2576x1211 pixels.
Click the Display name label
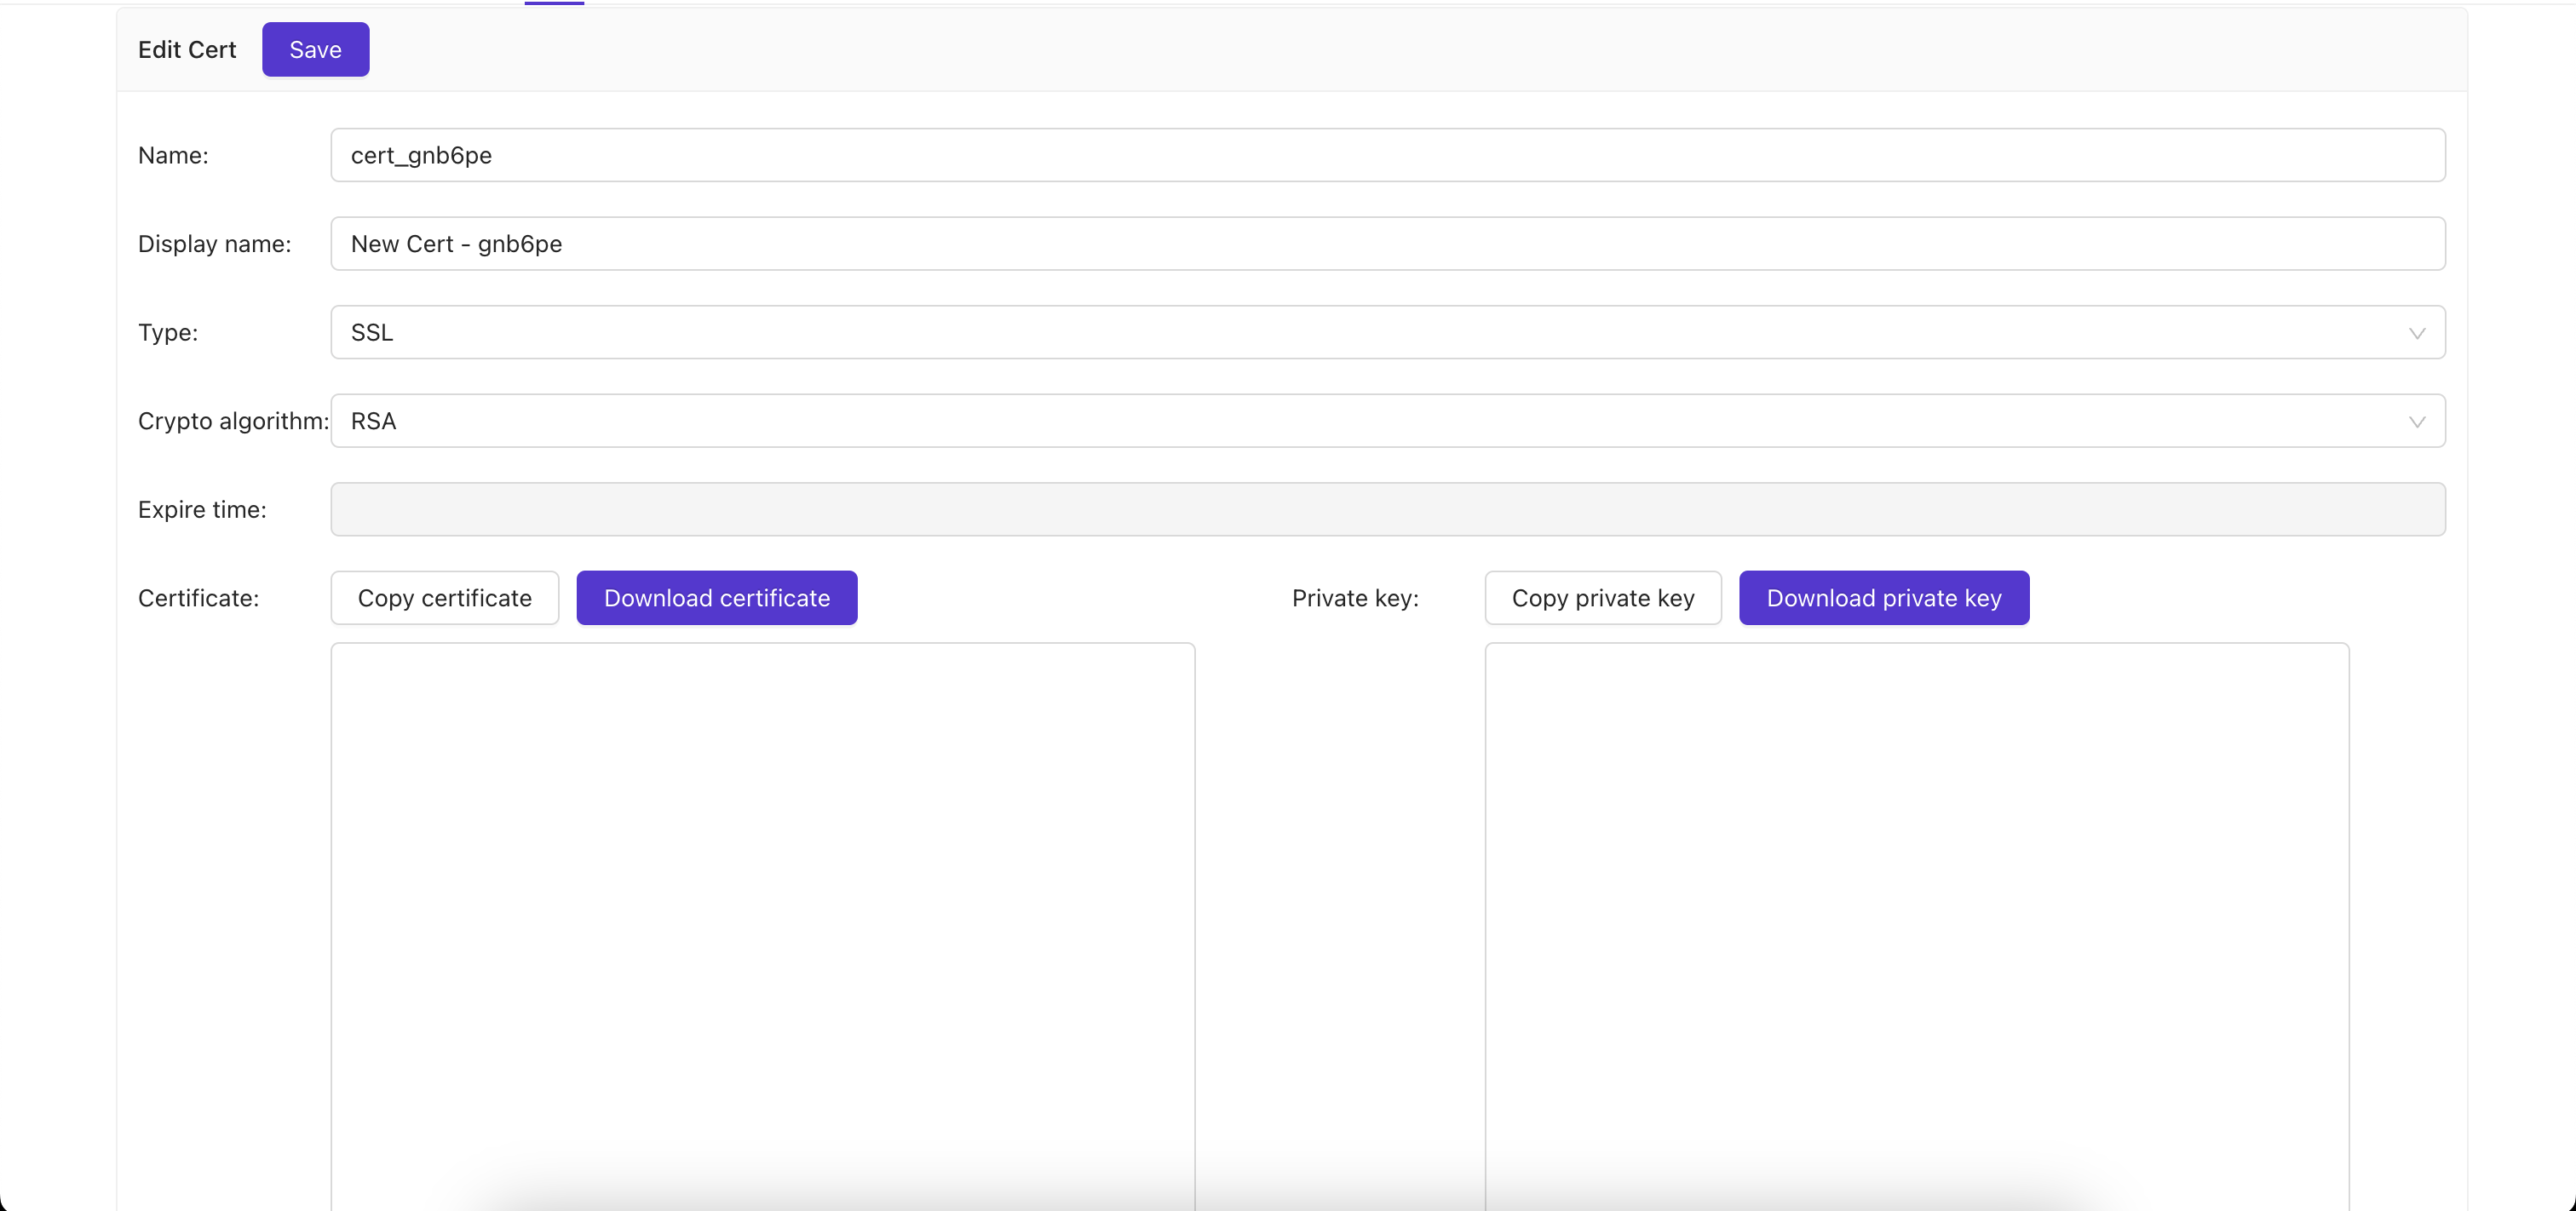click(214, 244)
